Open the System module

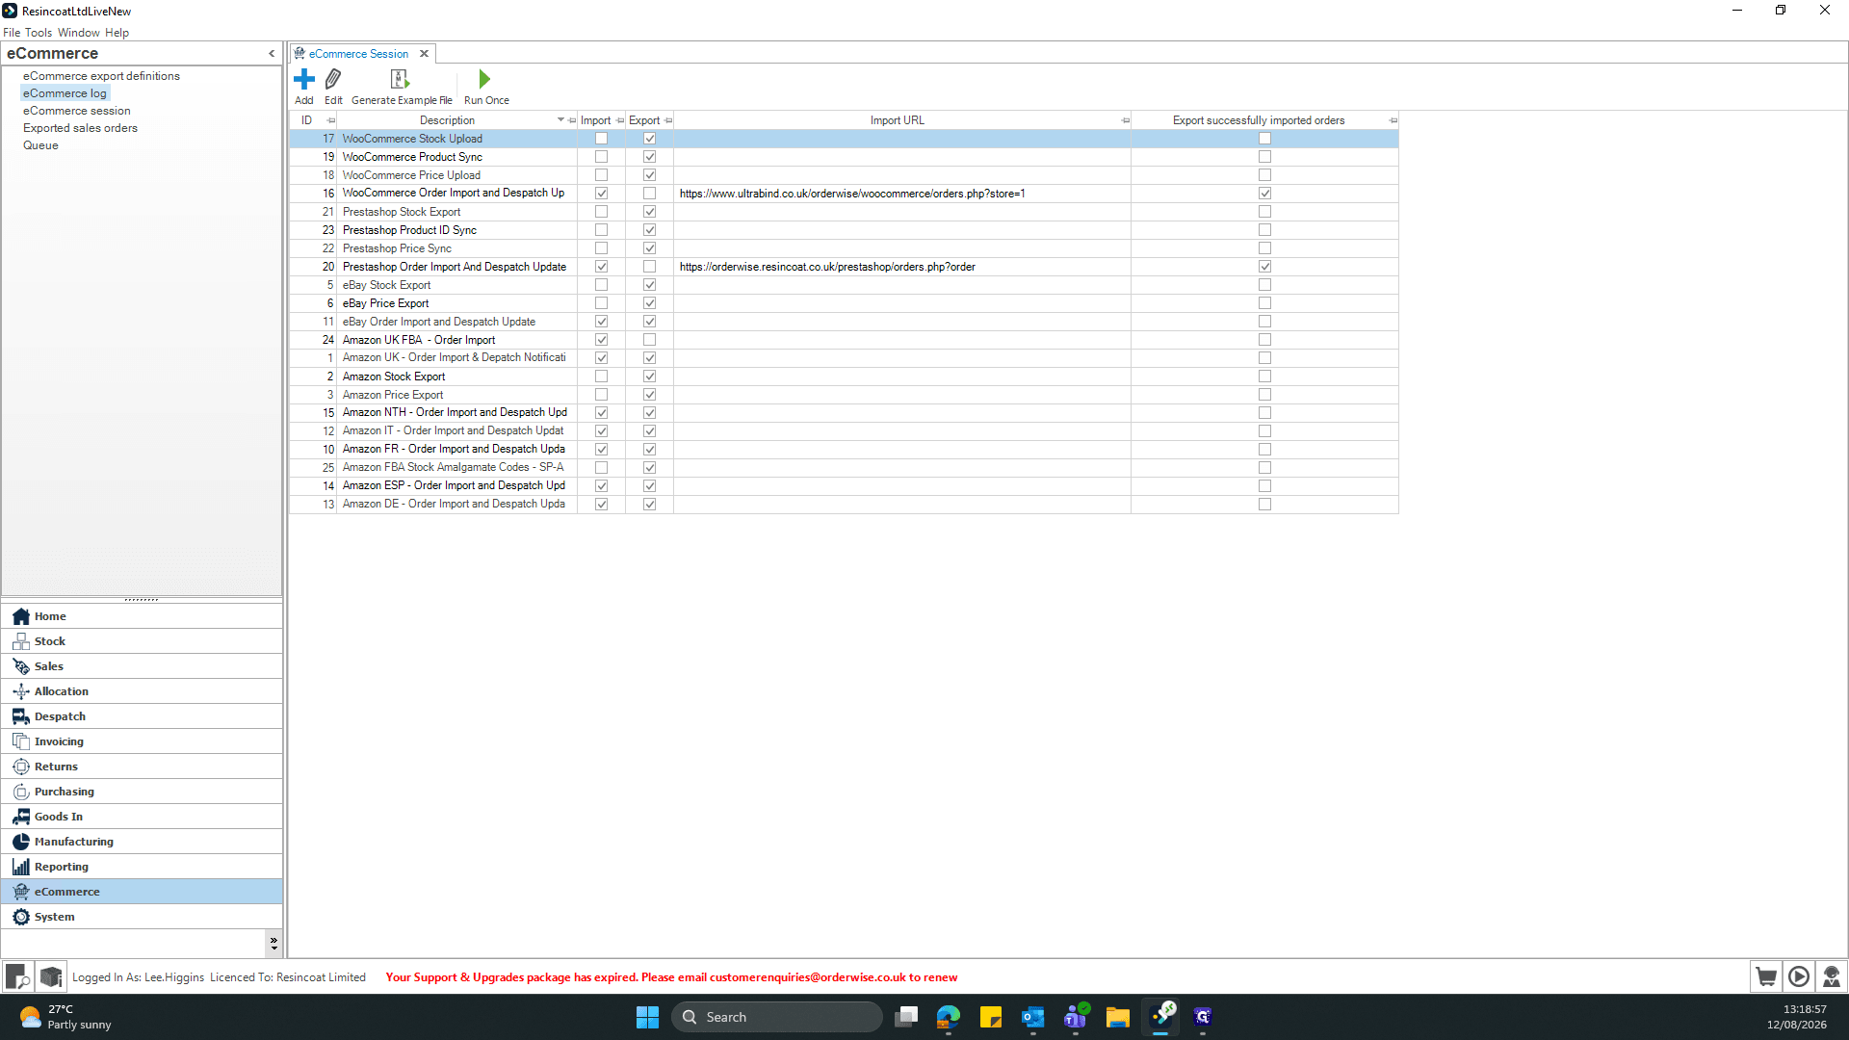[142, 917]
